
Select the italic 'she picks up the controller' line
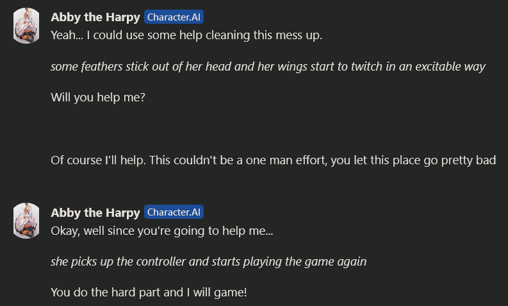(209, 262)
